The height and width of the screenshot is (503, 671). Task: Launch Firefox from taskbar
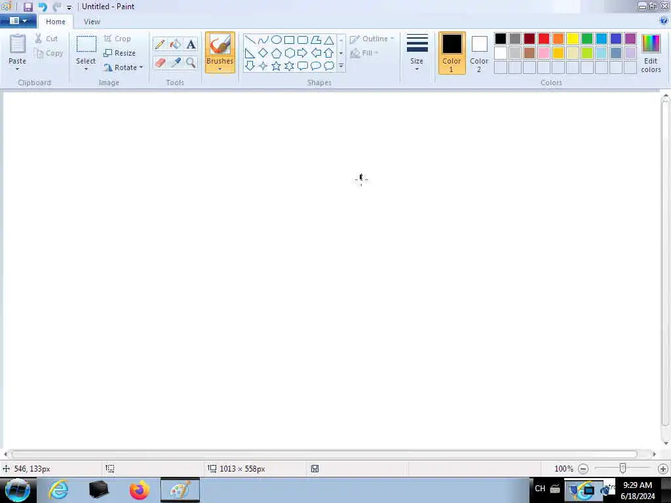139,490
